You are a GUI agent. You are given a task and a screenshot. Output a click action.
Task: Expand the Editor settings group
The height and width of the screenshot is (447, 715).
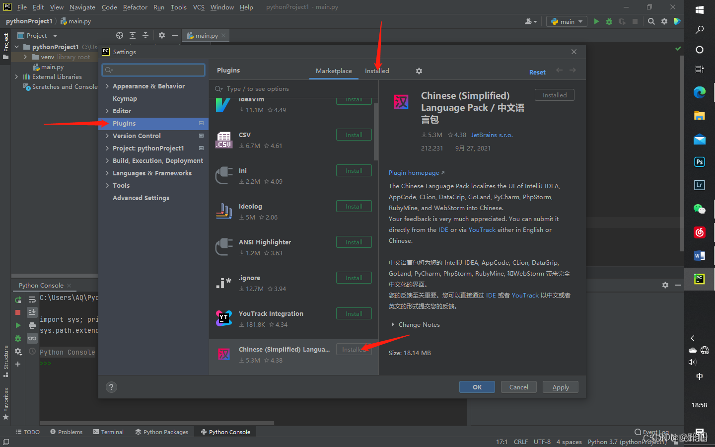107,111
